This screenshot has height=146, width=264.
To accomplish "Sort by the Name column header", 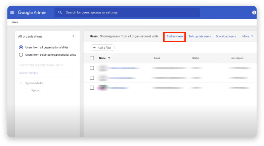I will [x=102, y=58].
